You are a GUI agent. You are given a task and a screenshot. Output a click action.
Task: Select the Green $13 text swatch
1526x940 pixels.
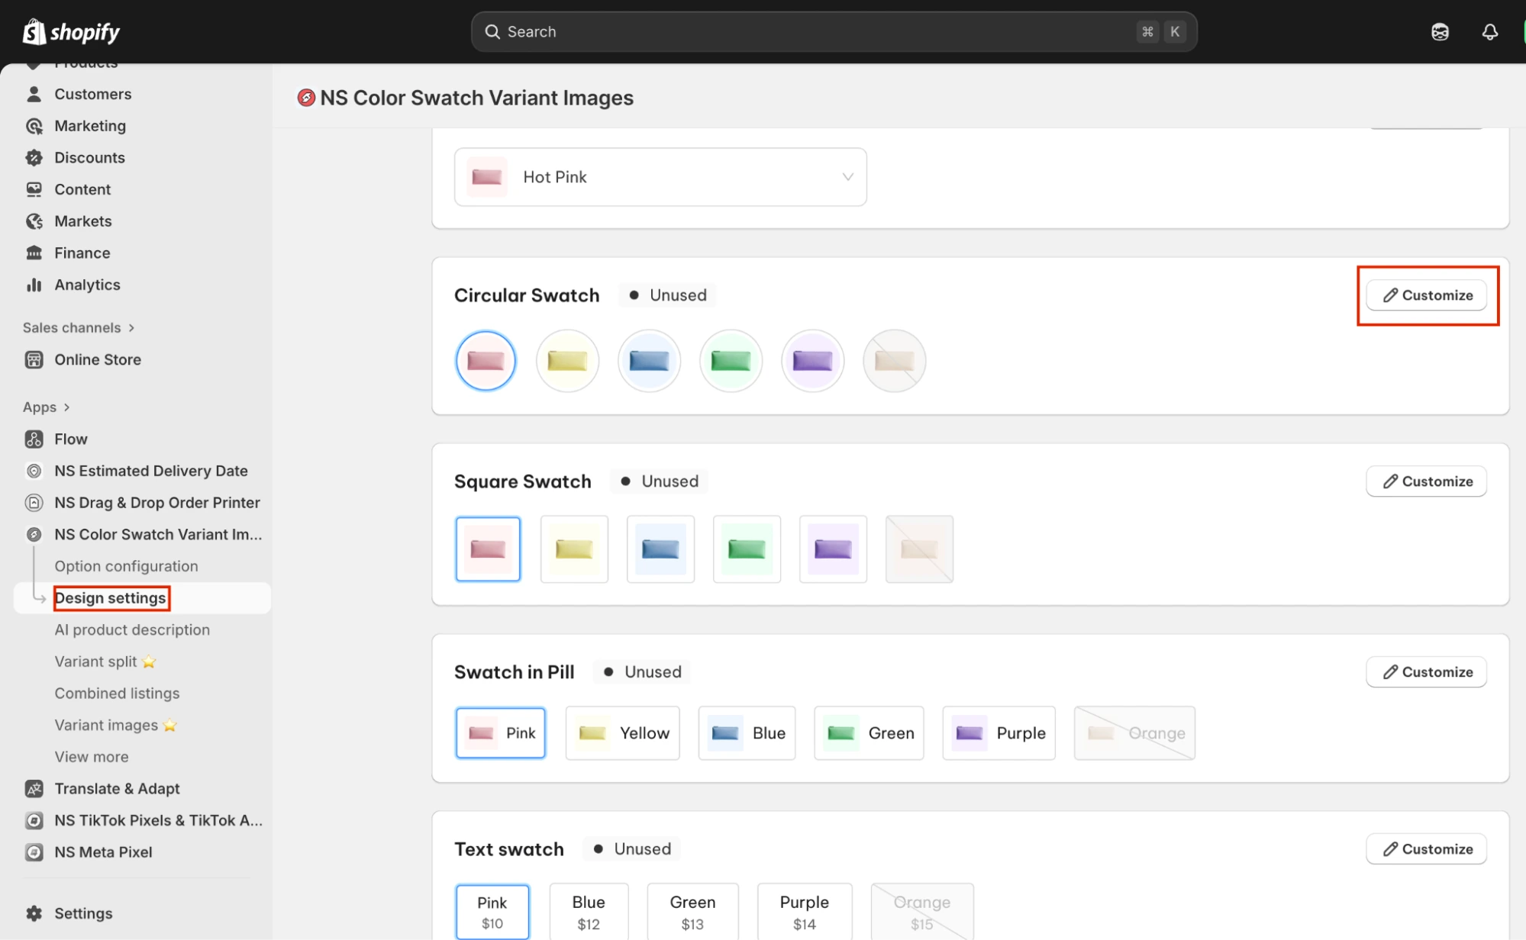[692, 912]
